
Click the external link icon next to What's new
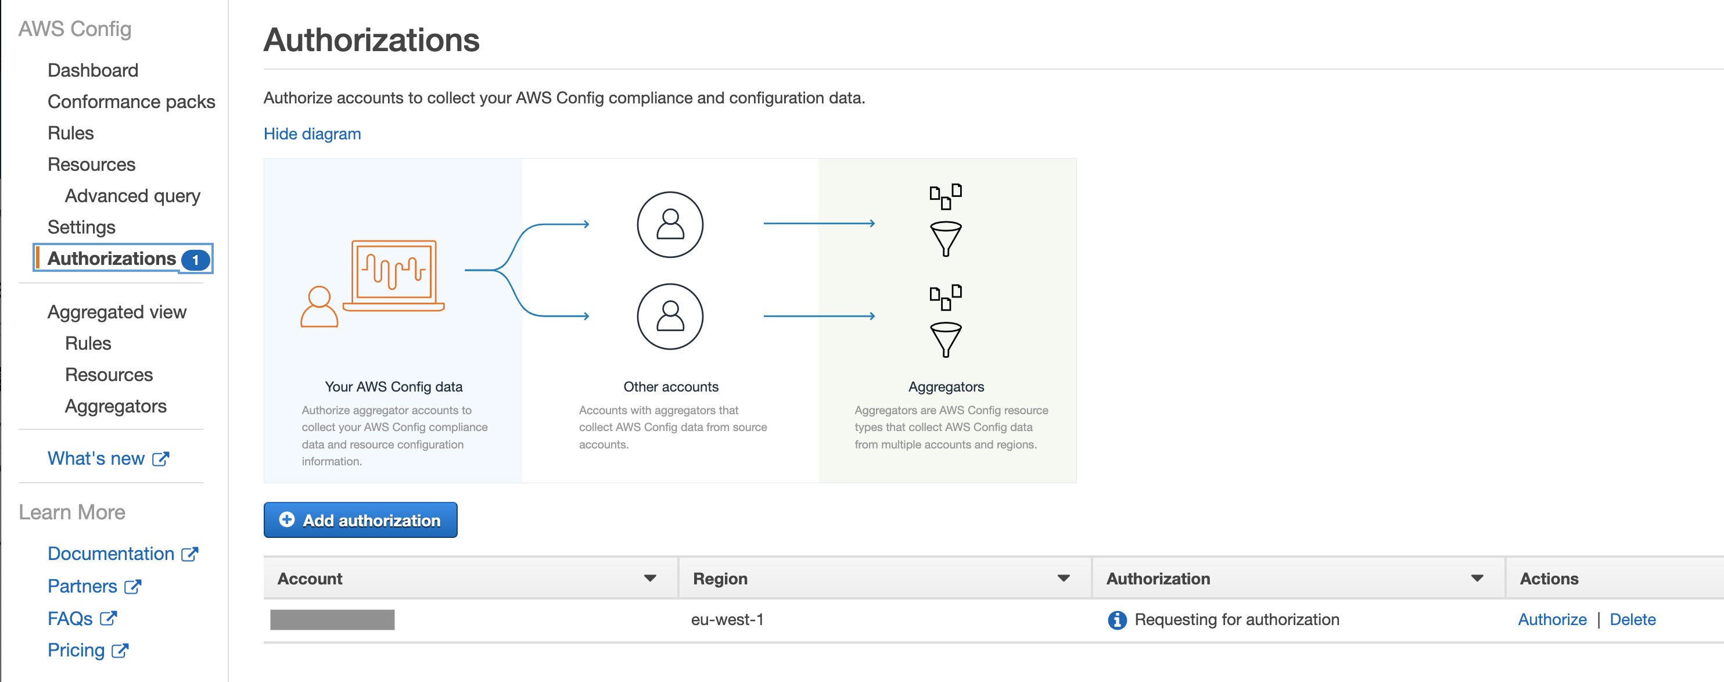[x=161, y=459]
